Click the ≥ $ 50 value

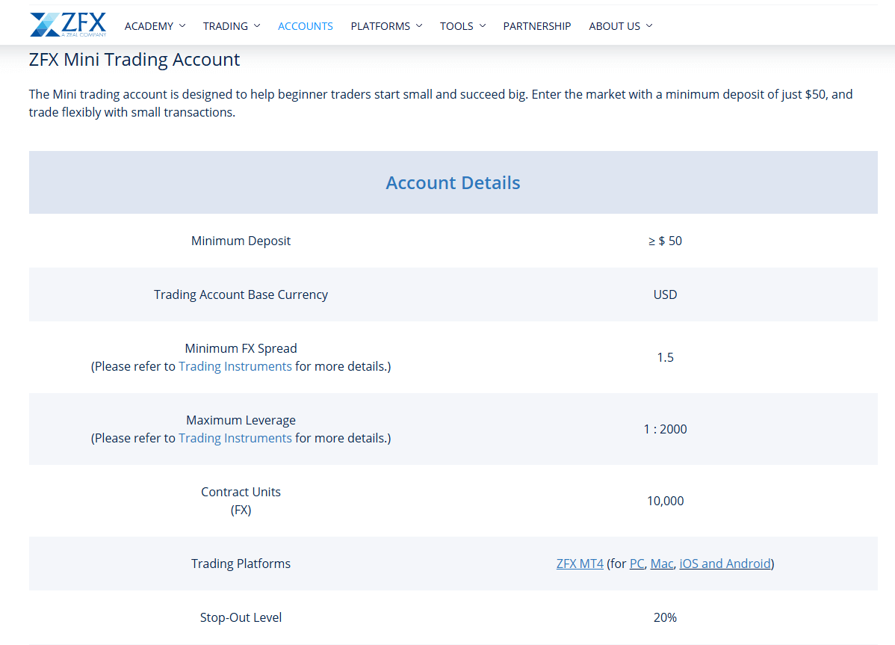pos(665,241)
